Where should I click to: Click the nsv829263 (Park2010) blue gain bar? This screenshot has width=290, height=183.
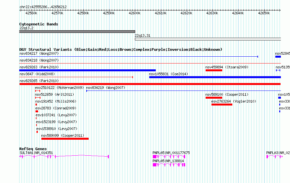[x=87, y=70]
